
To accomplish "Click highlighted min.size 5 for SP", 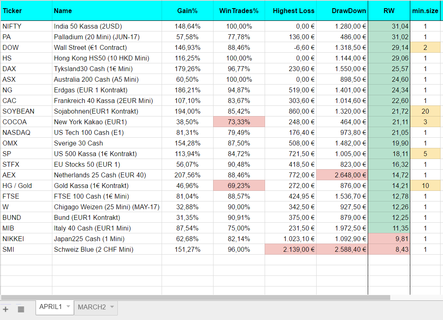I will click(425, 154).
